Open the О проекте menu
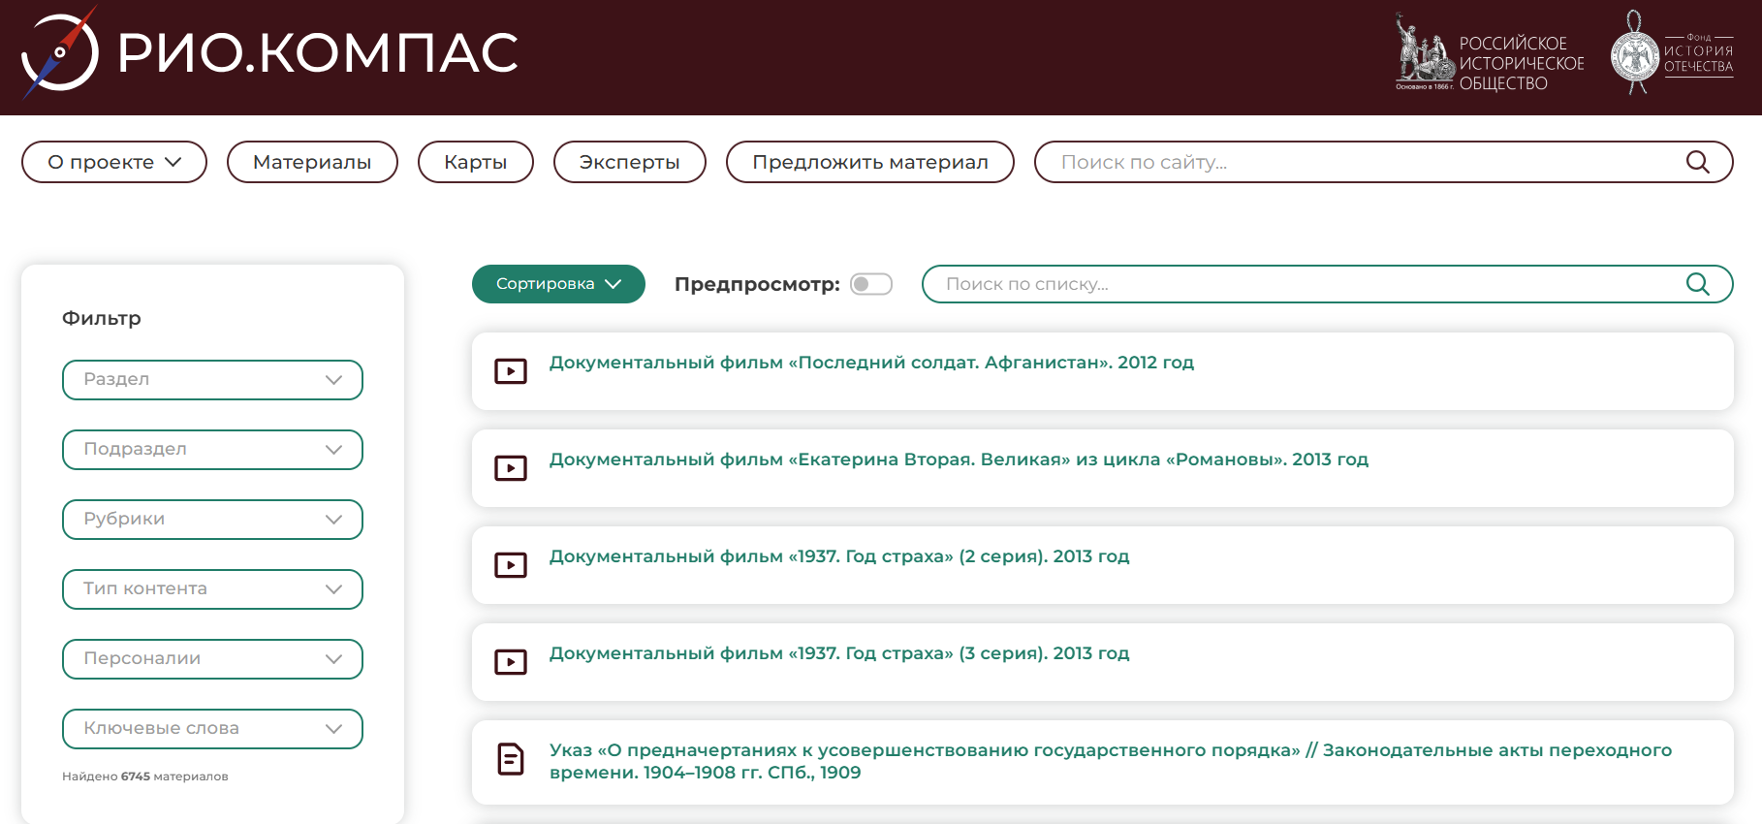1762x824 pixels. click(114, 162)
